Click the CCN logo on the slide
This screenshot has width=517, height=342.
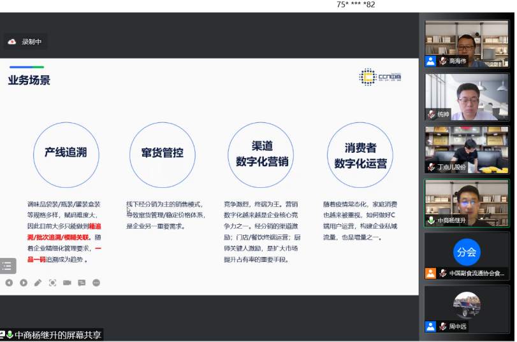tap(380, 77)
